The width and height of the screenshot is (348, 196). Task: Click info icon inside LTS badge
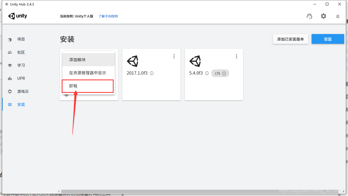224,73
